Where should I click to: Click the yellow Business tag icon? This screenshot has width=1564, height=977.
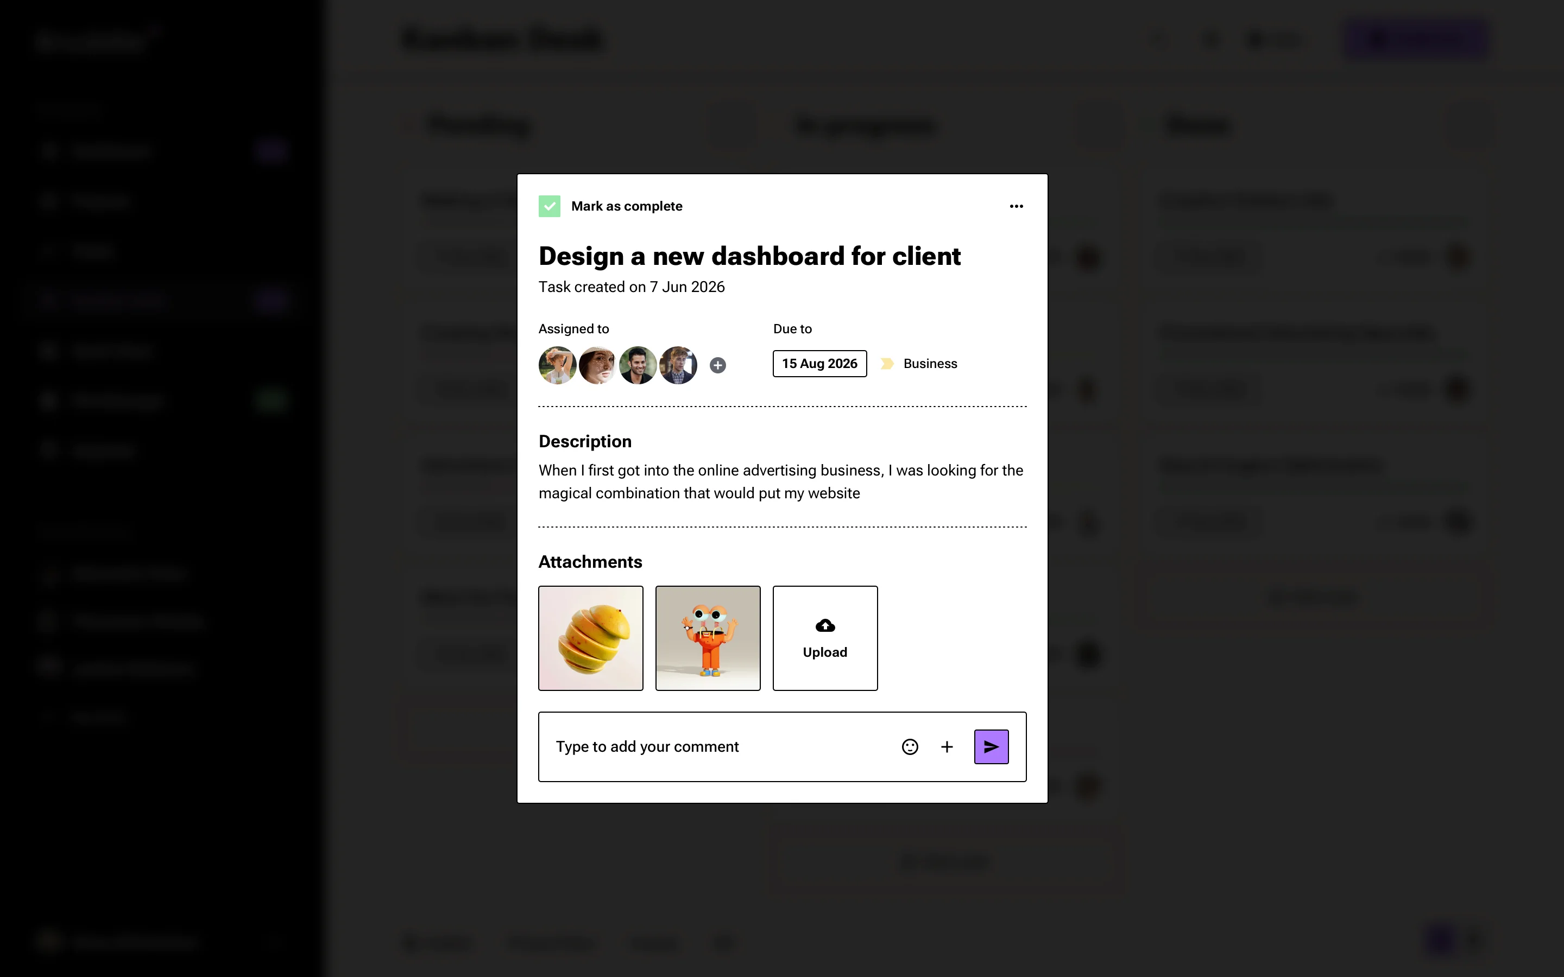point(887,363)
